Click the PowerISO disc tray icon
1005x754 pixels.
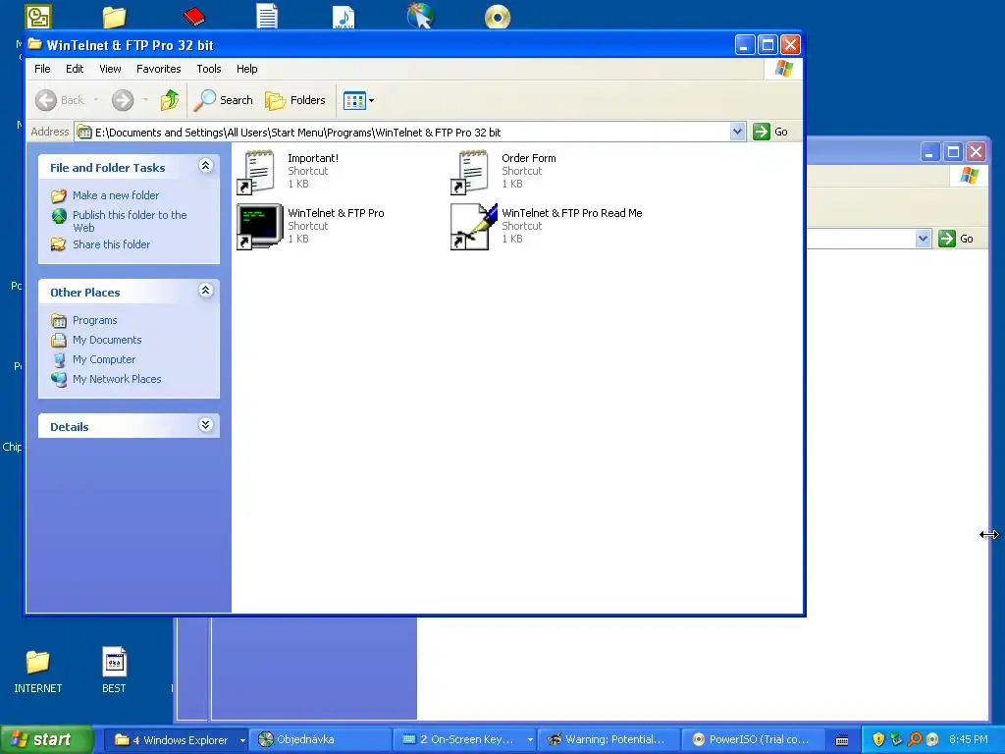tap(932, 739)
